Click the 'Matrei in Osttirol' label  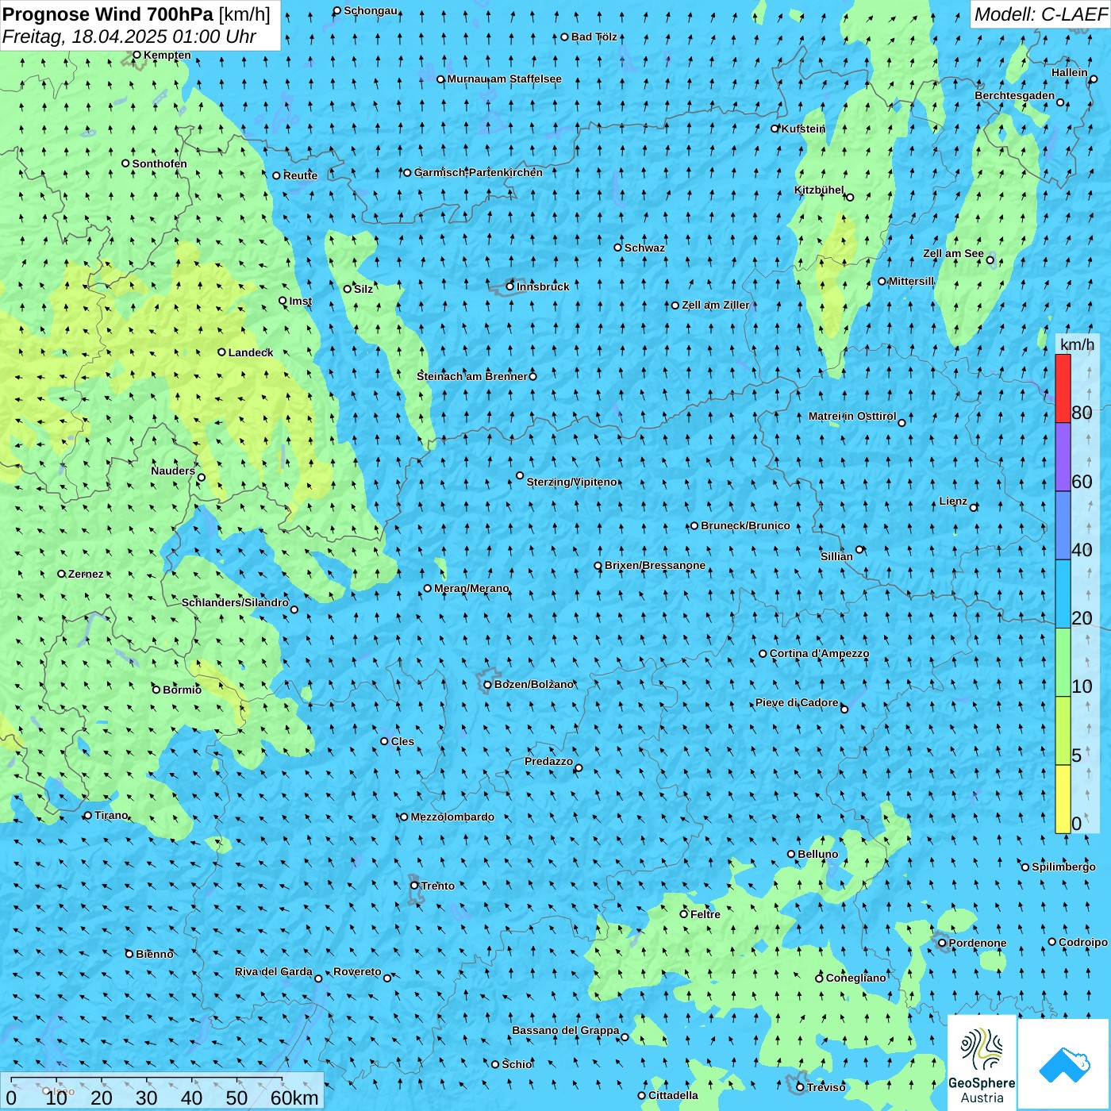point(852,416)
